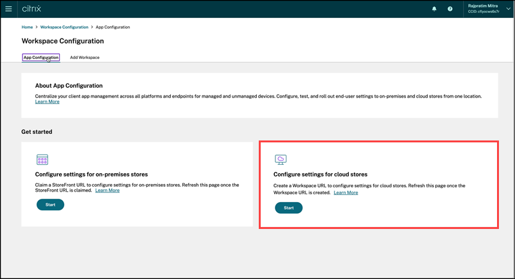Expand the Rajpratim Mitra account dropdown
515x279 pixels.
[508, 9]
